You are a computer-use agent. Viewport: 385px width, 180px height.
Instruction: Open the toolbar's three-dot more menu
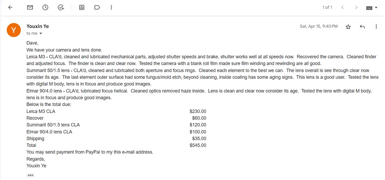pyautogui.click(x=111, y=7)
